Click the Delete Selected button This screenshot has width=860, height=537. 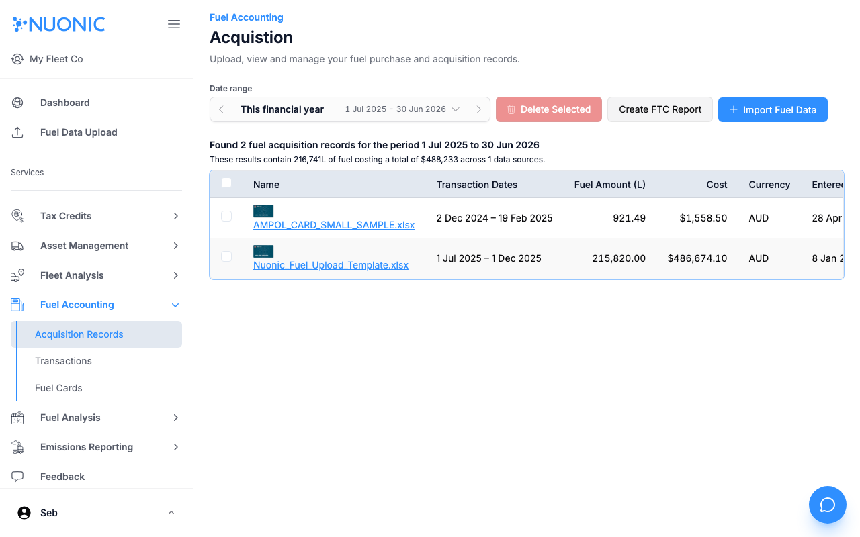[549, 109]
